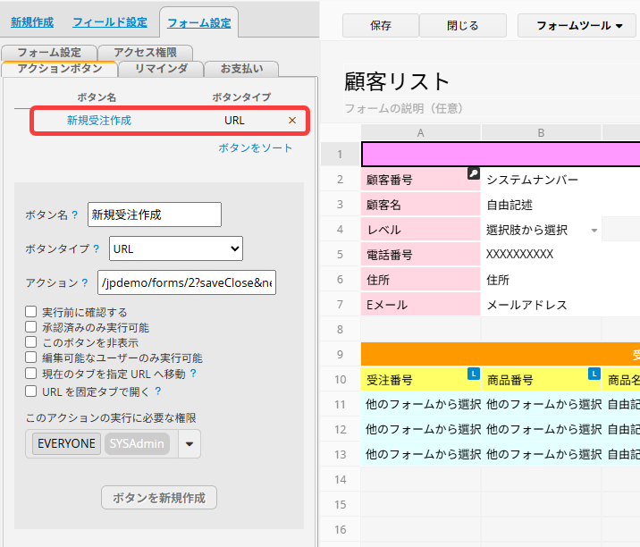Open help icon next to ボタン名
Image resolution: width=640 pixels, height=547 pixels.
[x=75, y=215]
